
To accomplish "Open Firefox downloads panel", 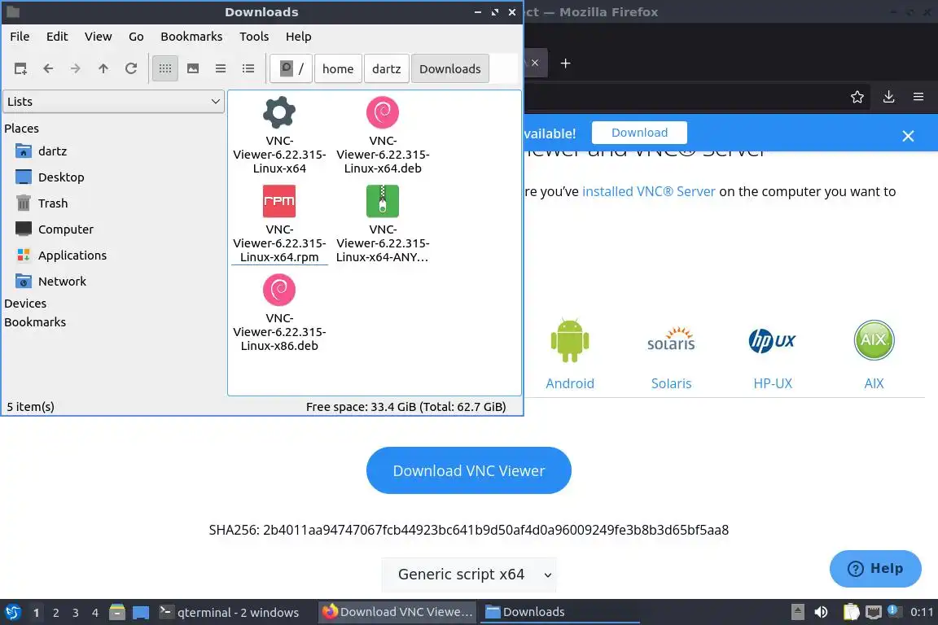I will 889,97.
